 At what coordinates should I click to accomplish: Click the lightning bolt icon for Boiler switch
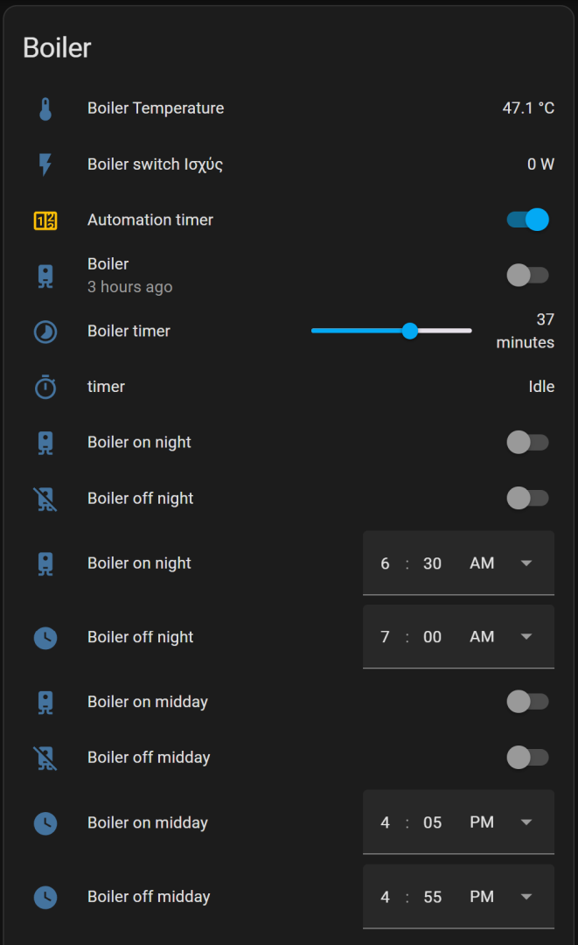tap(45, 164)
